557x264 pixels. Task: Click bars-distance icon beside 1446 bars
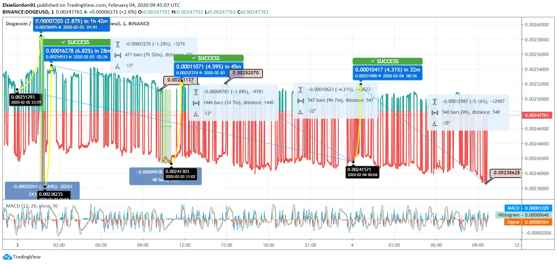[x=196, y=103]
